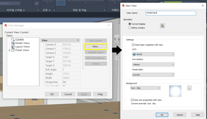
Task: Click the Layout Views icon
Action: coord(13,47)
